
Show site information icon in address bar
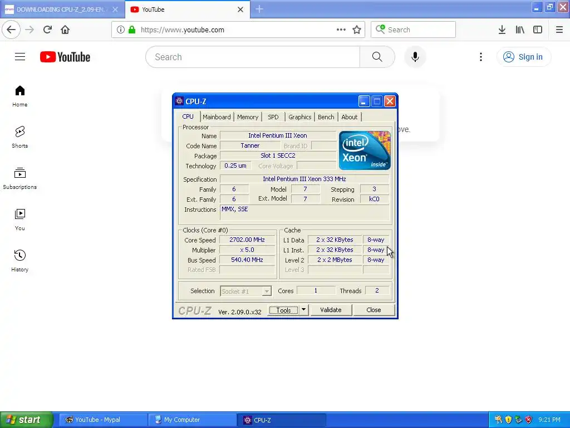click(x=120, y=30)
